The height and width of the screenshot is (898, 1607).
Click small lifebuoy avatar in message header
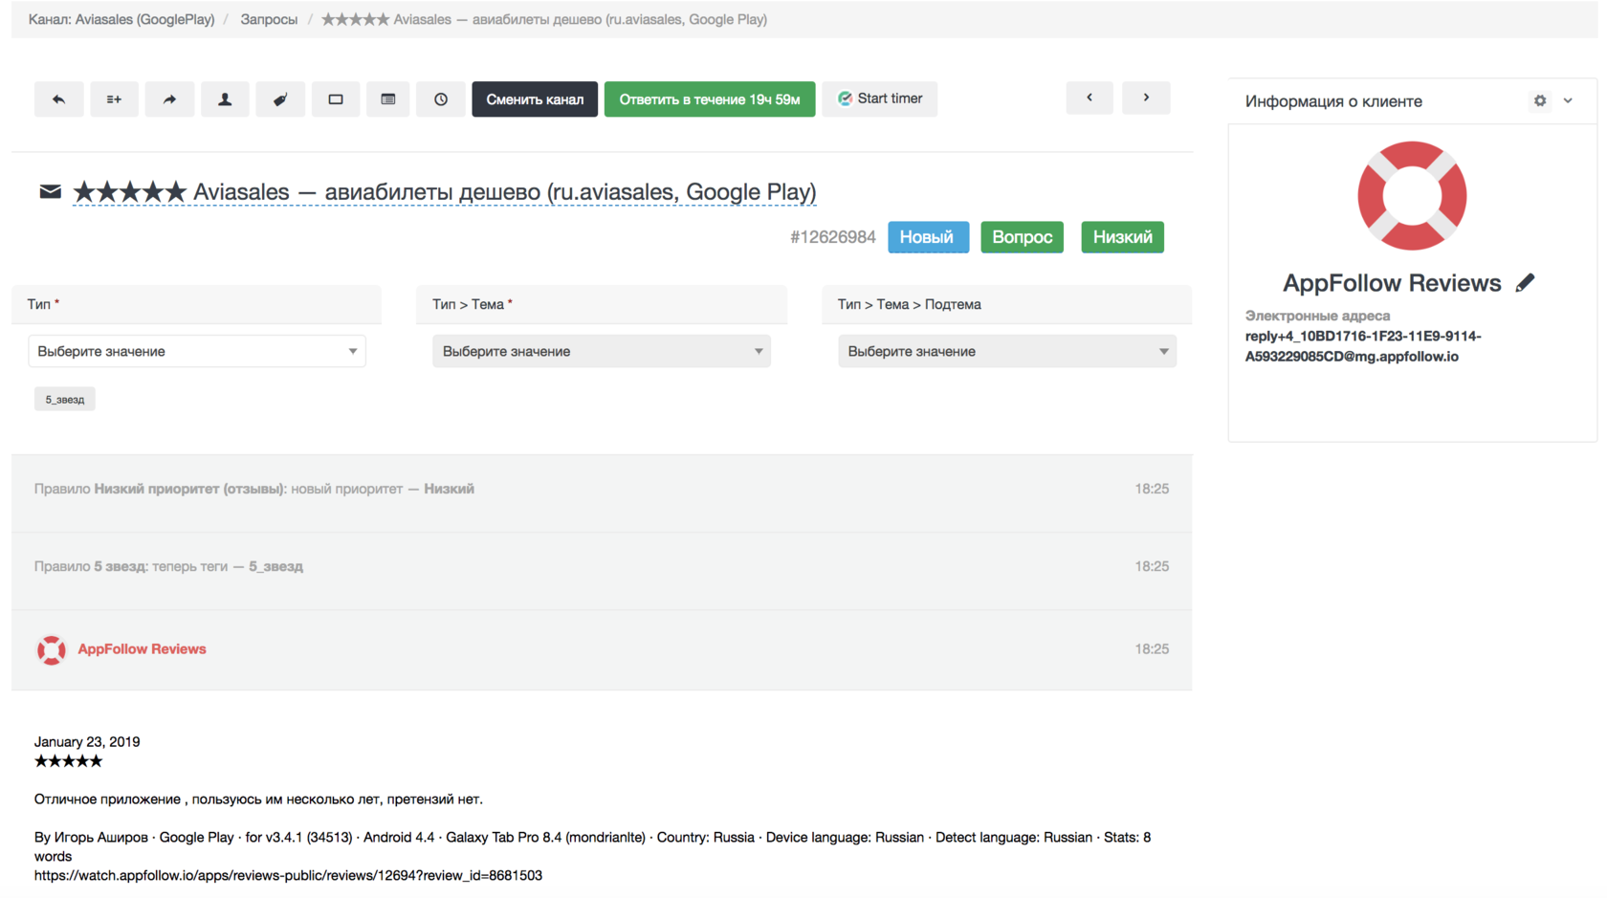tap(52, 650)
